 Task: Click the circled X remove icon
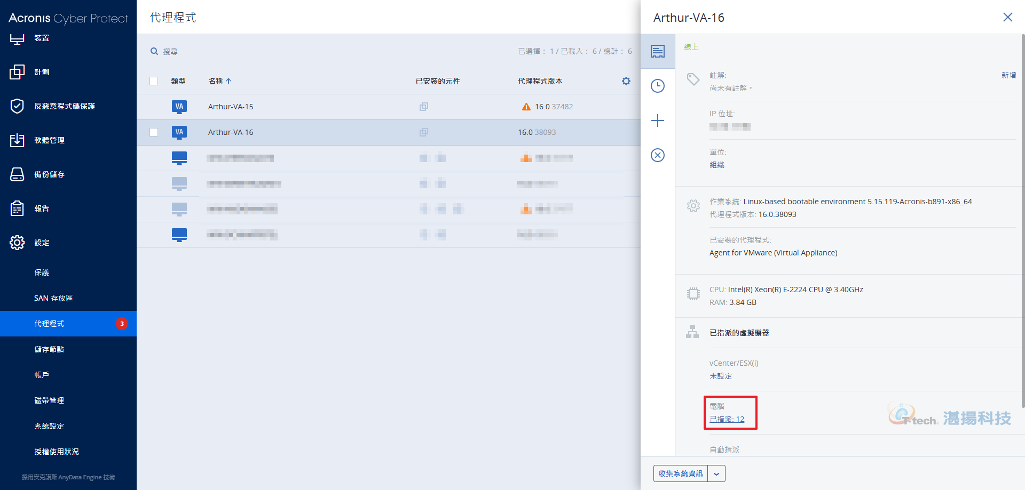pos(658,155)
